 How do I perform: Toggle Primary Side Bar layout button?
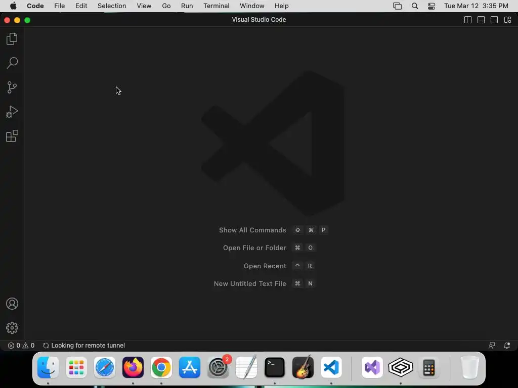tap(468, 20)
